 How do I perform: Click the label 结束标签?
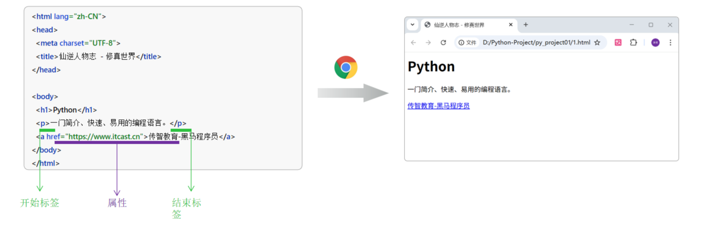pos(187,208)
